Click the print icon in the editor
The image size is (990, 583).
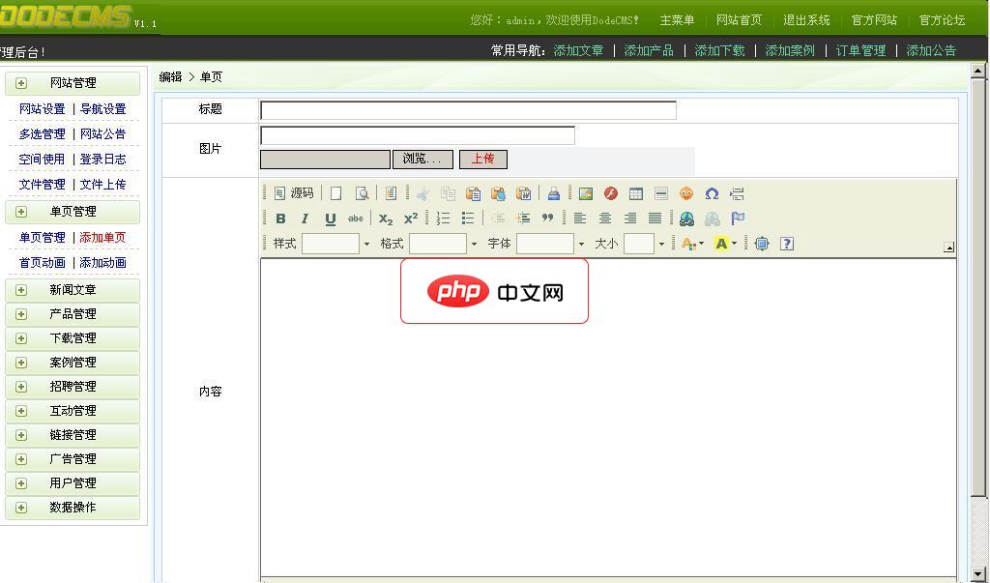pos(552,192)
